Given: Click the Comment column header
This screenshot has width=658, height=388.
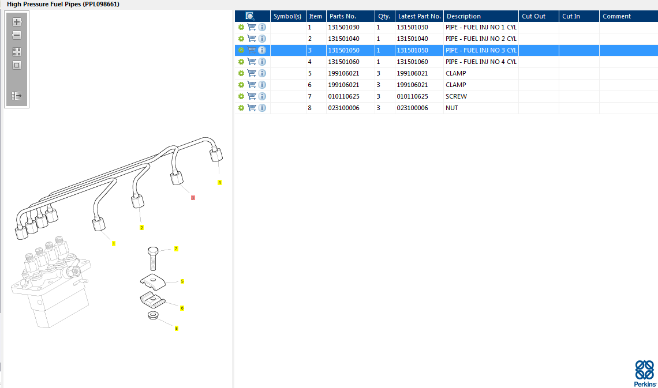Looking at the screenshot, I should tap(629, 16).
